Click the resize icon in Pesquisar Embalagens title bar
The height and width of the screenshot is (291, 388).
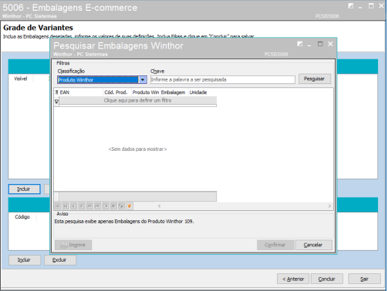coord(300,44)
